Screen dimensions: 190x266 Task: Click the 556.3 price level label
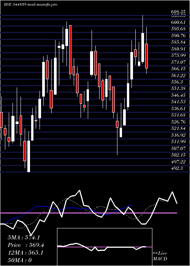coord(177,82)
